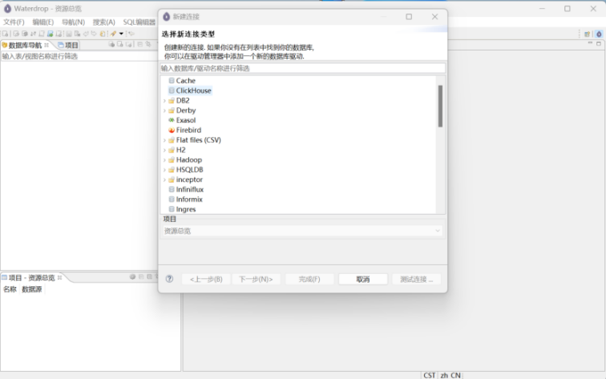Open the 文件(F) menu
Screen dimensions: 606x379
click(x=14, y=22)
